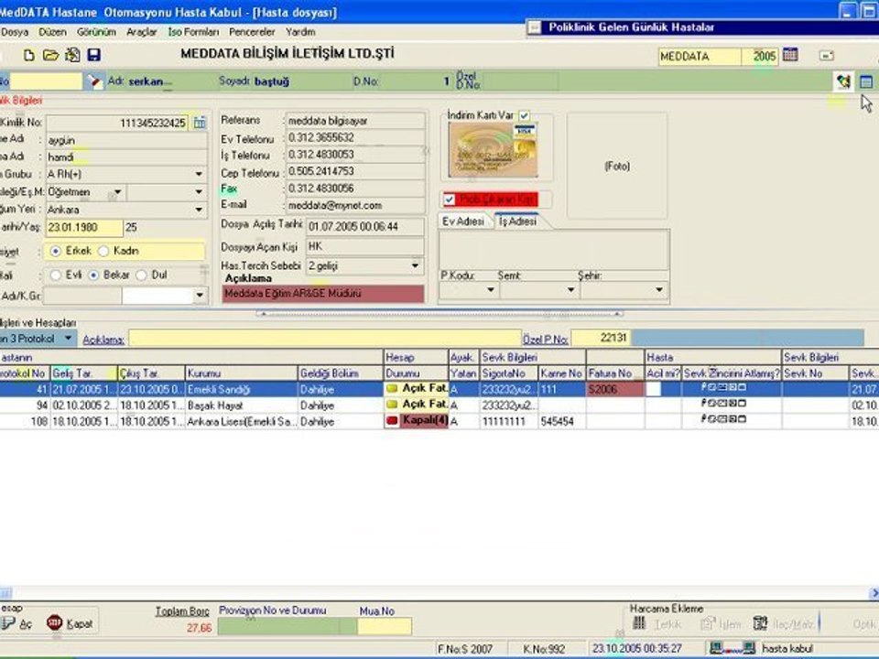Select the Dul marital status option

click(x=141, y=275)
